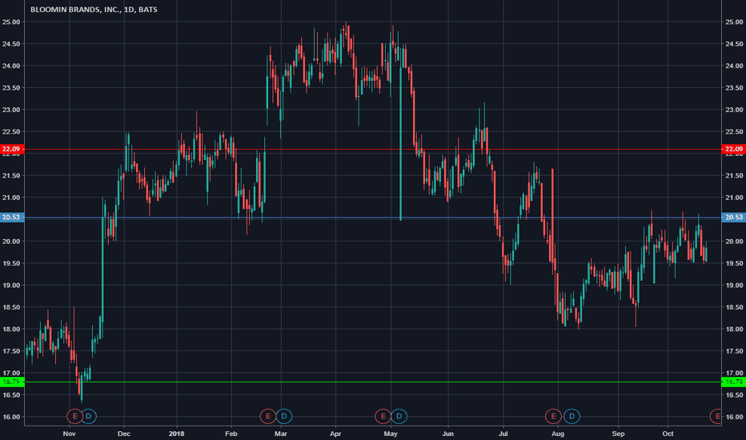Click 18.00 on the right price axis
The width and height of the screenshot is (746, 440).
click(x=734, y=329)
